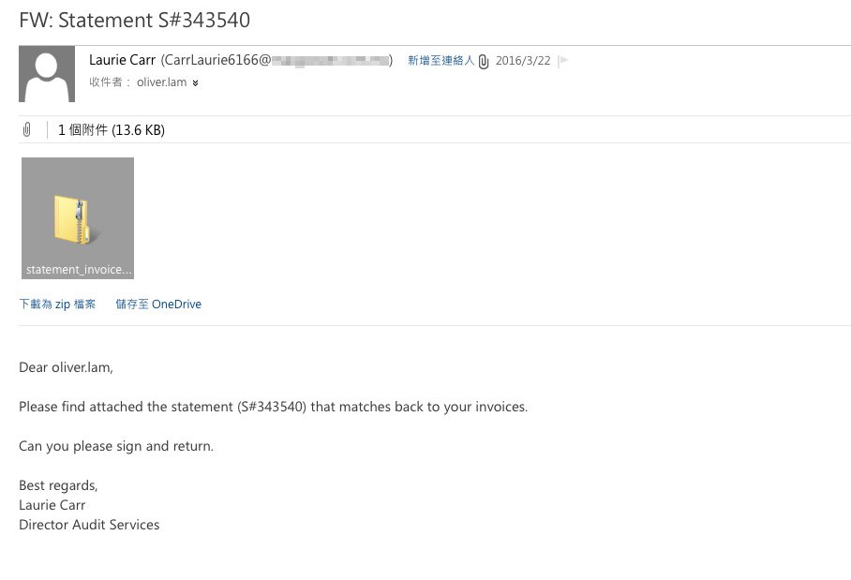Click 儲存至 OneDrive link
The height and width of the screenshot is (580, 851).
(x=158, y=304)
